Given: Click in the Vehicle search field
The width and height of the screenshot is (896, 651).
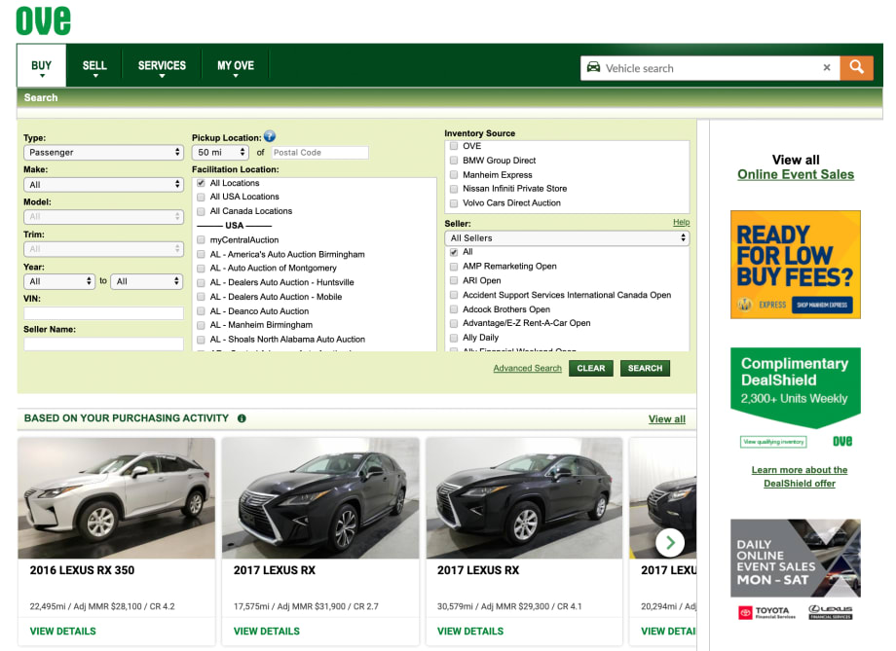Looking at the screenshot, I should (711, 68).
